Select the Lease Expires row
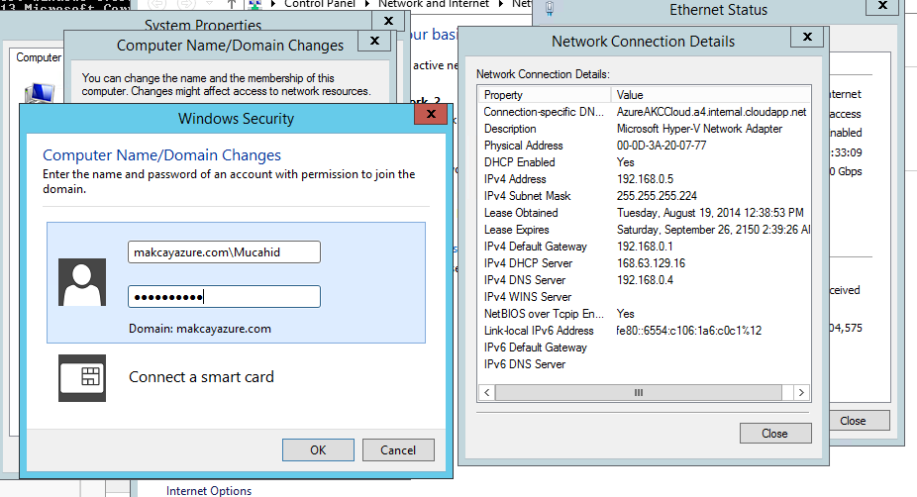Image resolution: width=917 pixels, height=497 pixels. (645, 230)
